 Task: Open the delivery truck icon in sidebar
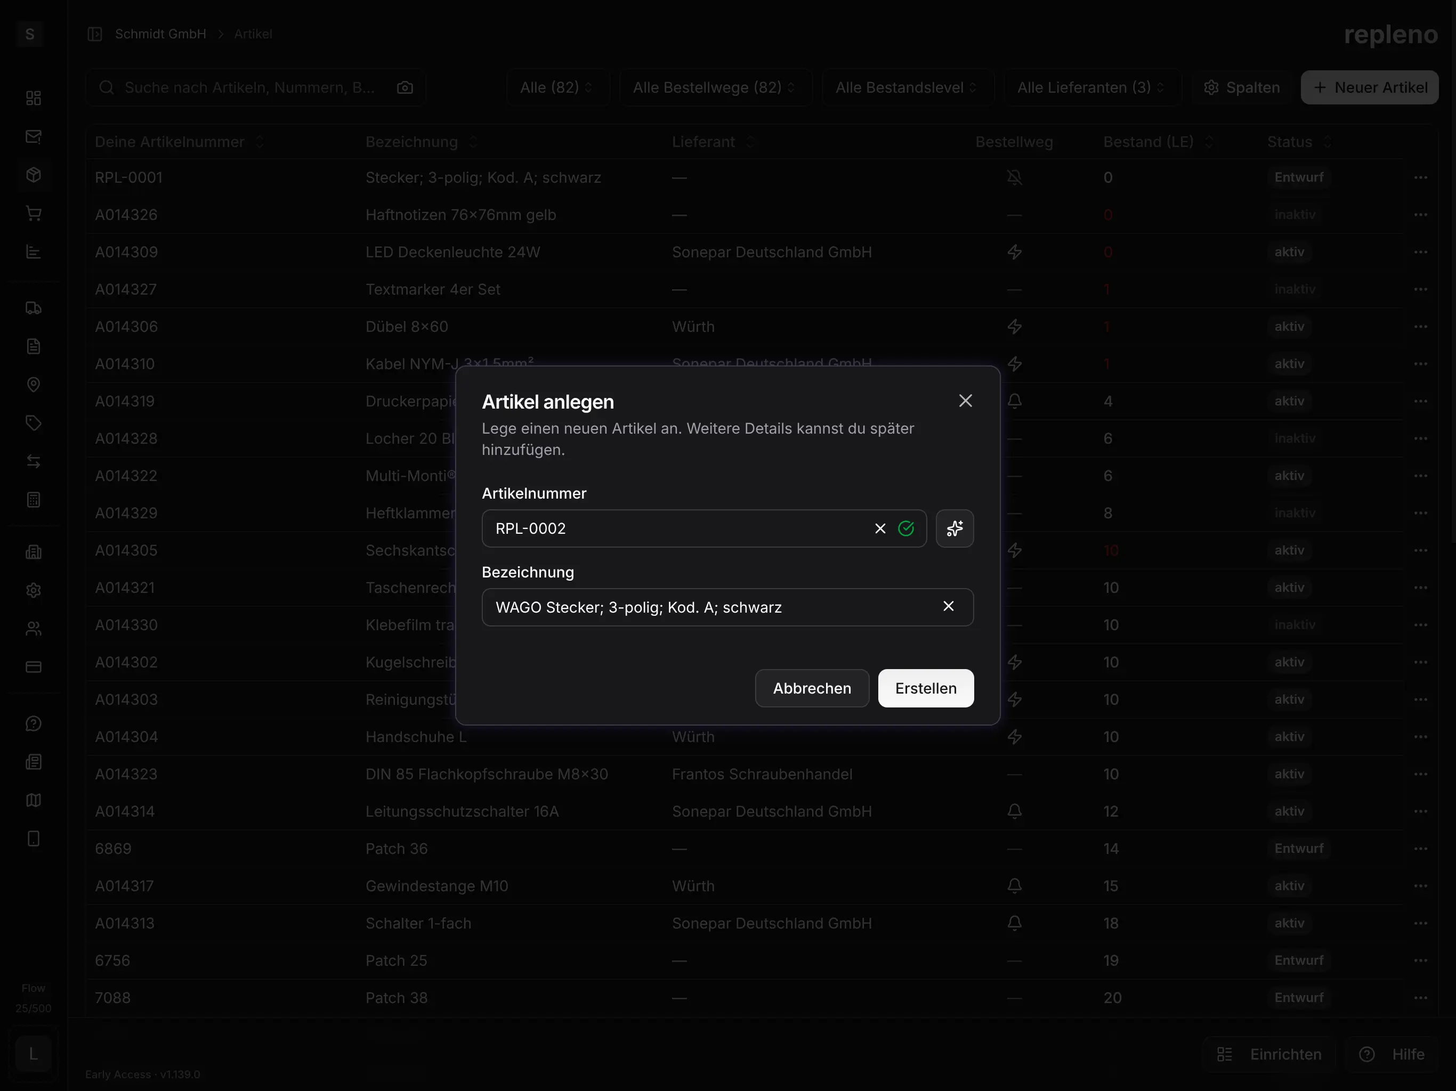click(x=33, y=307)
